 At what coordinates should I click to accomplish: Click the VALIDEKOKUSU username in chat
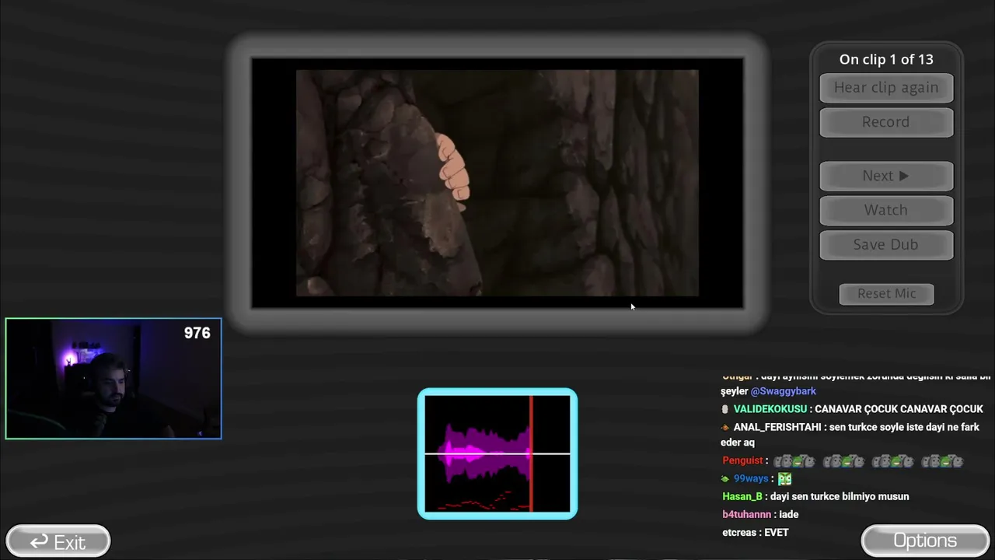770,409
